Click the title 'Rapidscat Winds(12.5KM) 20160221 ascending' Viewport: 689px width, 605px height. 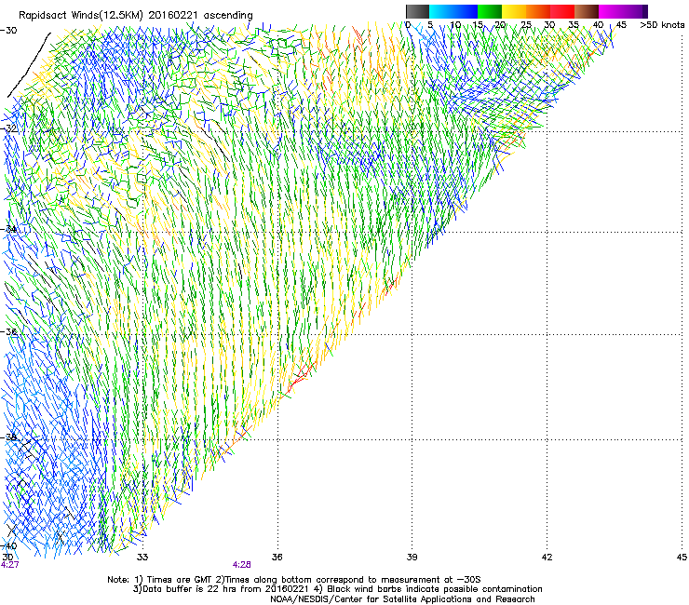click(x=136, y=16)
